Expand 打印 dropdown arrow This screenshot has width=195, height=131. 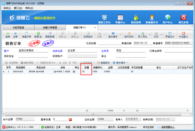[x=161, y=35]
